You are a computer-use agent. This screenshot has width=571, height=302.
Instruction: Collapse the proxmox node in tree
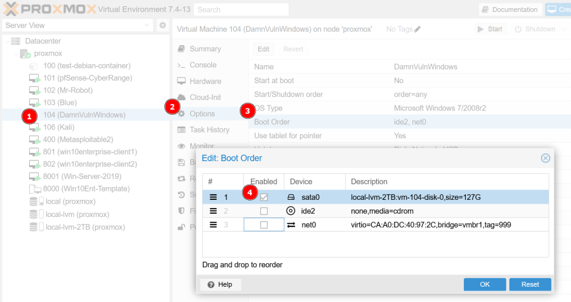pyautogui.click(x=16, y=53)
